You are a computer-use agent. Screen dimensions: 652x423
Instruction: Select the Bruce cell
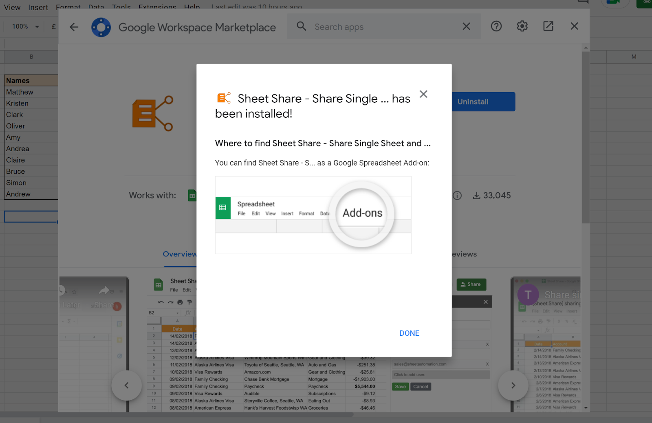pos(31,172)
